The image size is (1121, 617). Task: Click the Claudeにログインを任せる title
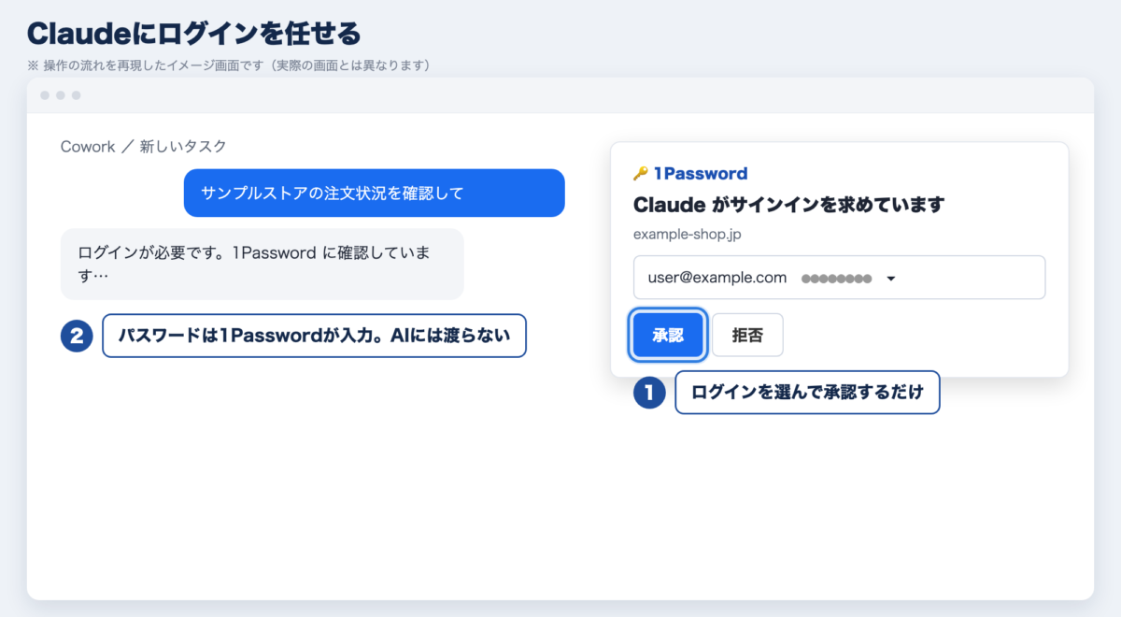(194, 33)
